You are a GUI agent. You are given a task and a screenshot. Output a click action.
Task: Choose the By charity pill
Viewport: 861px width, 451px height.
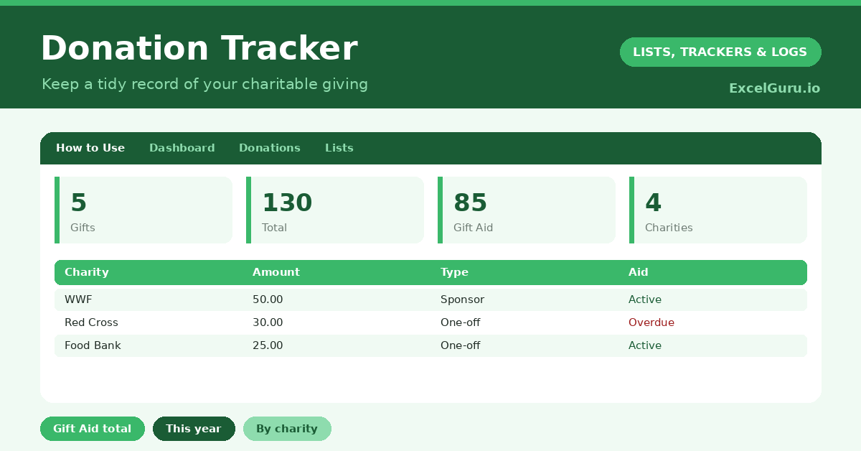tap(287, 429)
